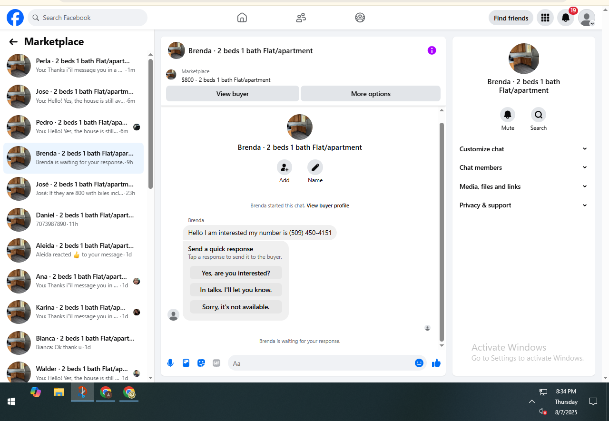Open the Karina conversation
Screen dimensions: 609x421
[73, 312]
